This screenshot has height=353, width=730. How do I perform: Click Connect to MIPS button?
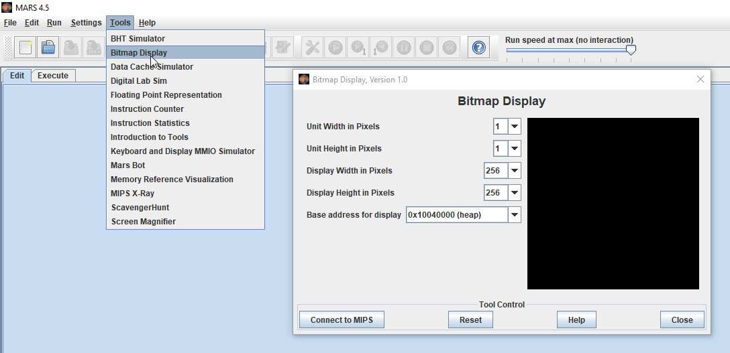pos(342,320)
